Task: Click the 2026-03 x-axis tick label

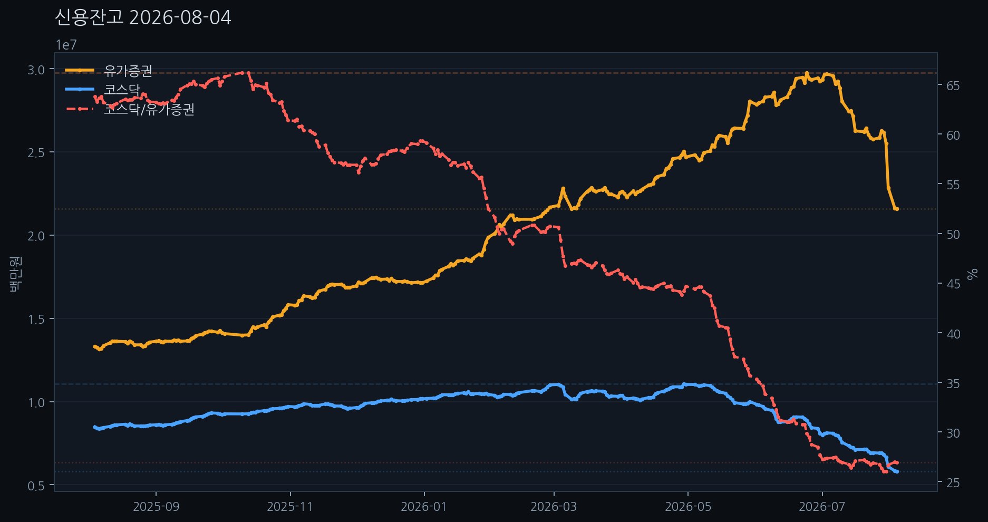Action: pos(554,507)
